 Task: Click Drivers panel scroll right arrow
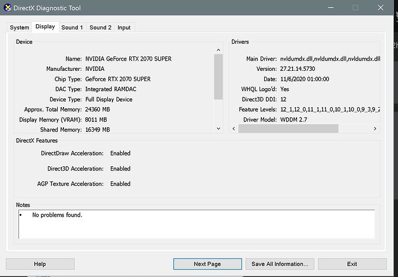click(x=375, y=129)
